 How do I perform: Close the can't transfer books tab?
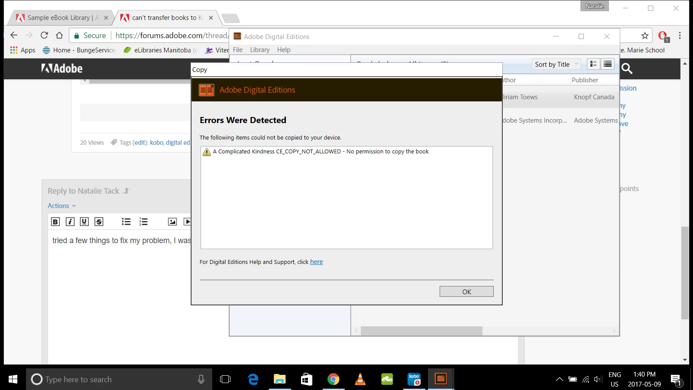coord(211,18)
